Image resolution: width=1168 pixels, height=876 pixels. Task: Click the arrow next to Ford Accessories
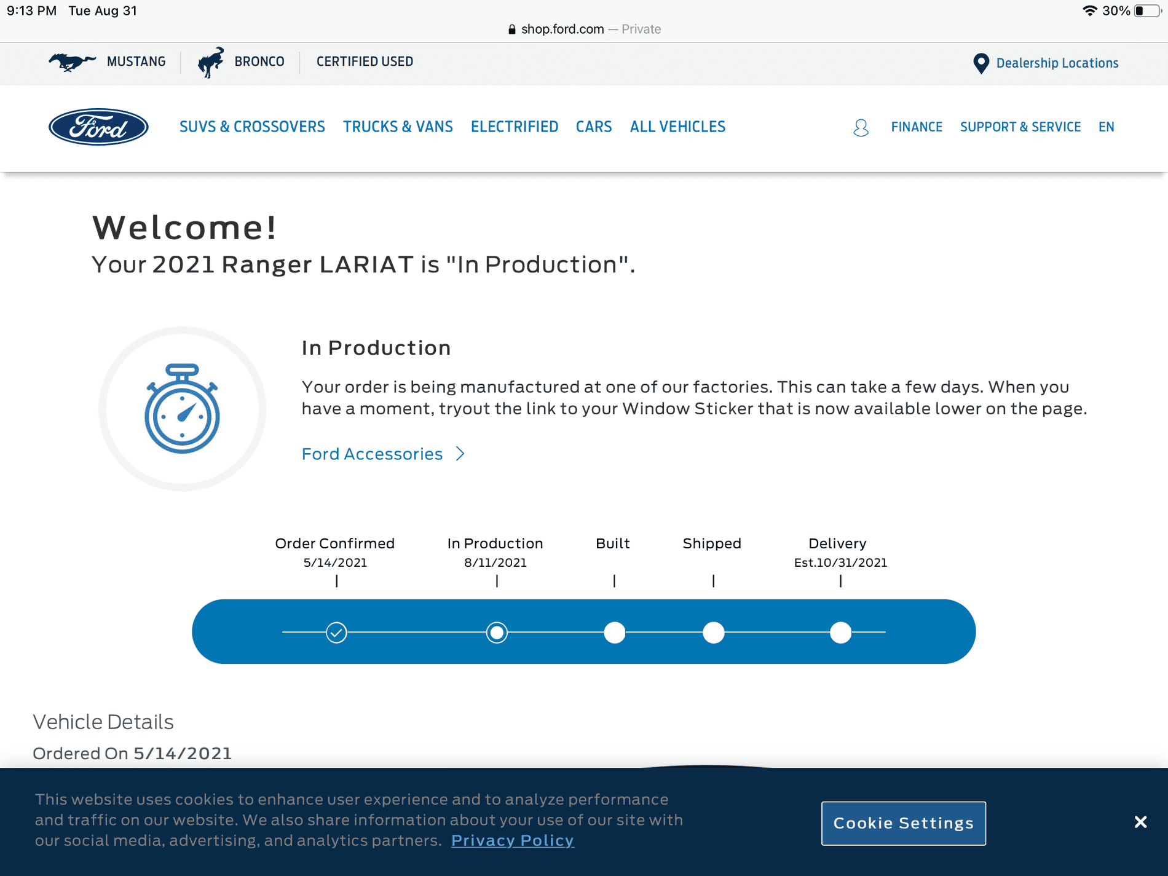point(460,454)
